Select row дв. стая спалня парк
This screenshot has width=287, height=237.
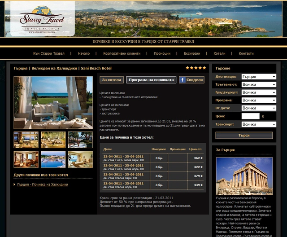click(x=153, y=176)
